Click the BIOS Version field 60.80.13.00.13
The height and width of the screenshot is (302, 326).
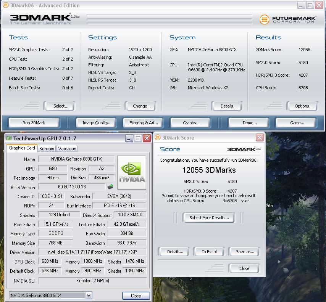coord(72,187)
